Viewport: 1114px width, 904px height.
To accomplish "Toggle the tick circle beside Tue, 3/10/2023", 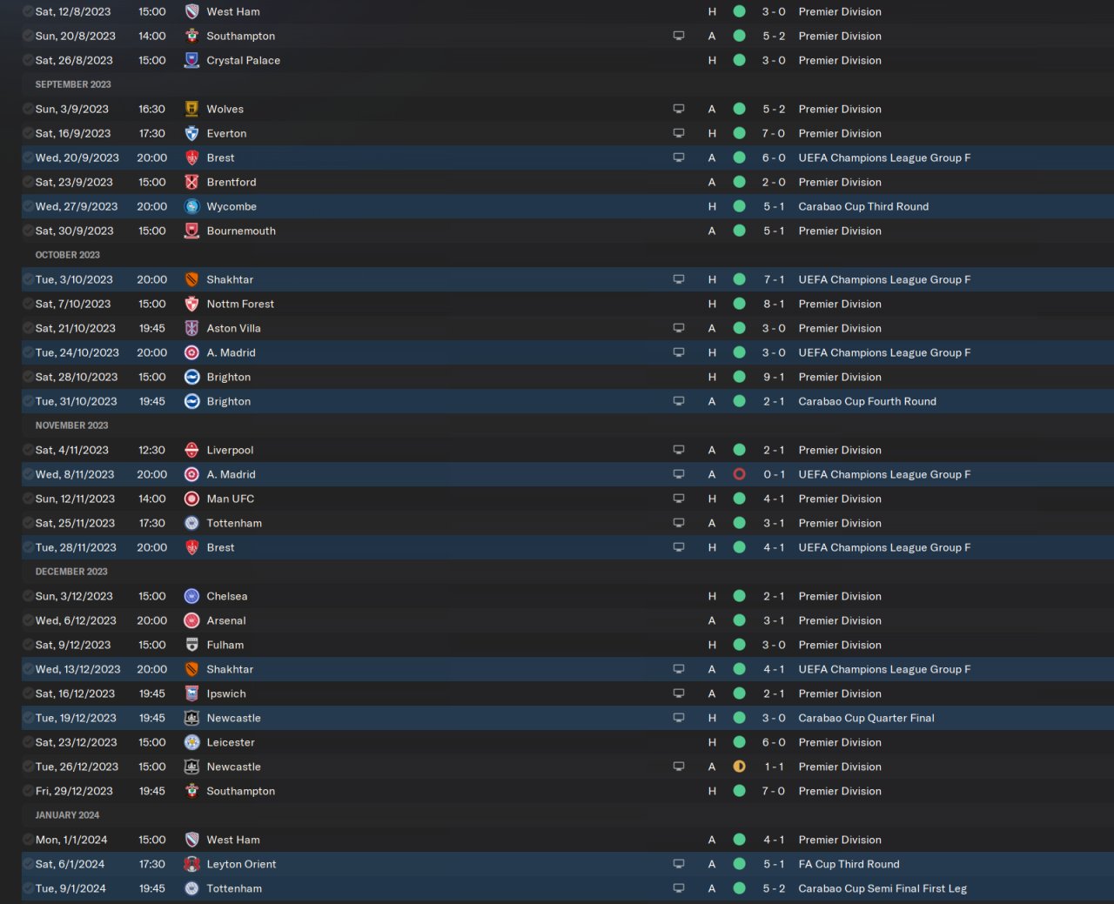I will (x=28, y=279).
